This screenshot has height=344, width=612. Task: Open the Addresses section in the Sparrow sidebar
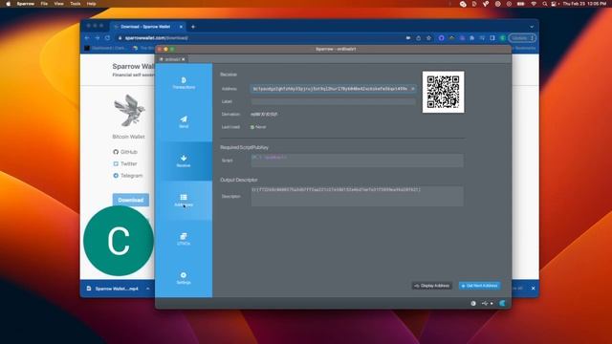pos(184,200)
